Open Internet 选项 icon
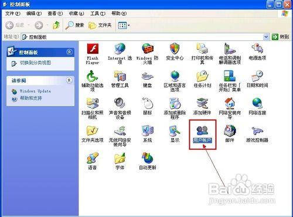The image size is (293, 217). pyautogui.click(x=120, y=49)
